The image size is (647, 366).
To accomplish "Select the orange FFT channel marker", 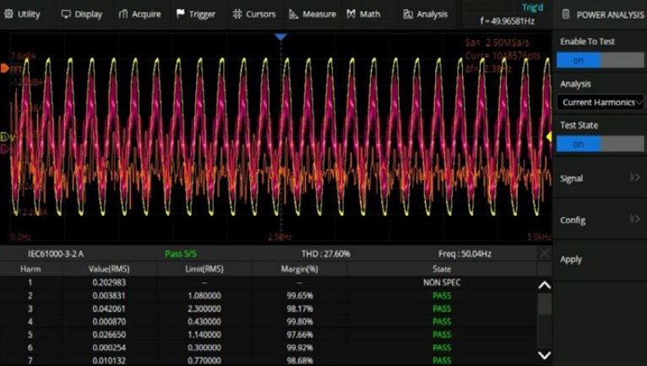I will (x=4, y=68).
